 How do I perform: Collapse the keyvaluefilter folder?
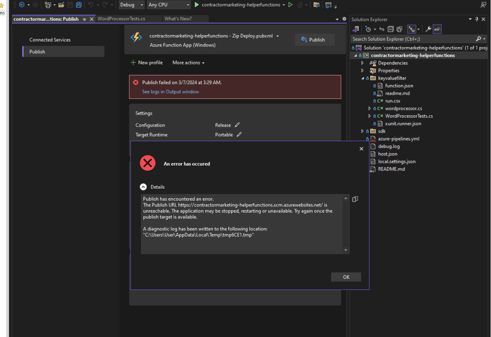pyautogui.click(x=362, y=78)
